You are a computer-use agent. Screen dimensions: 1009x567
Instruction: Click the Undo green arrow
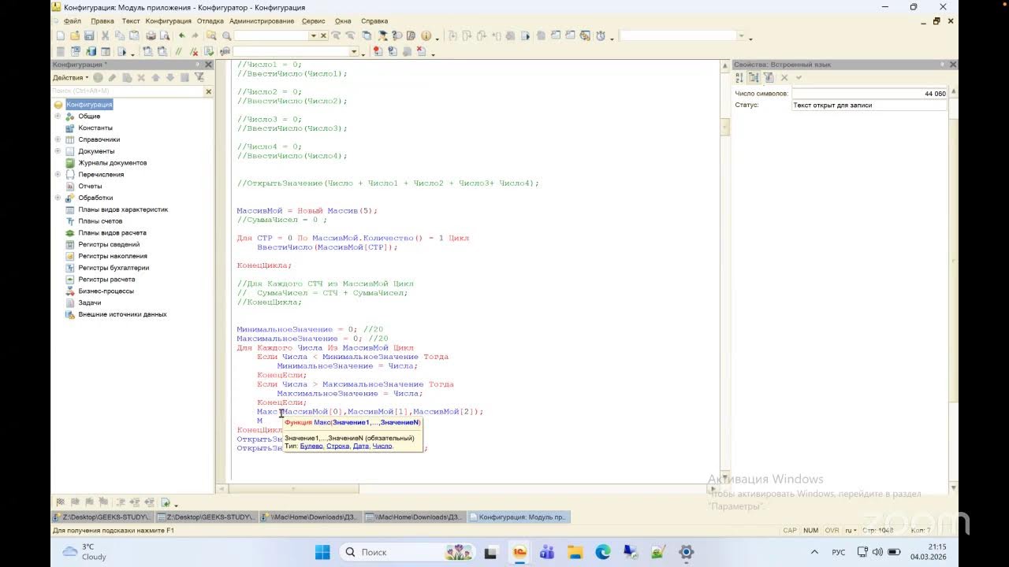tap(181, 35)
